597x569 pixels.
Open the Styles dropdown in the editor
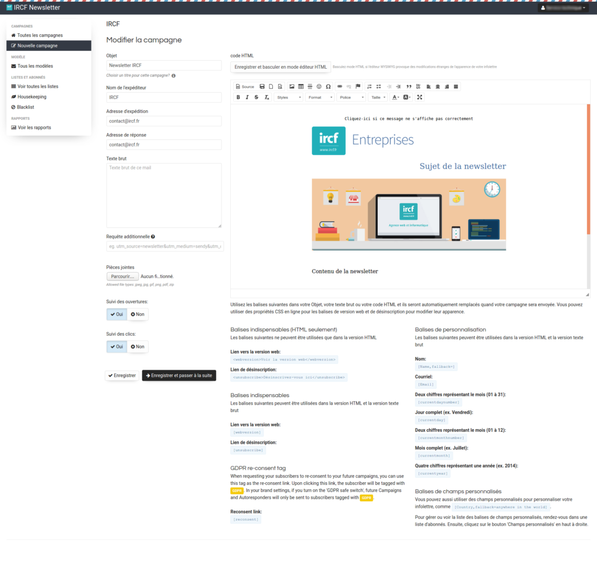click(289, 97)
